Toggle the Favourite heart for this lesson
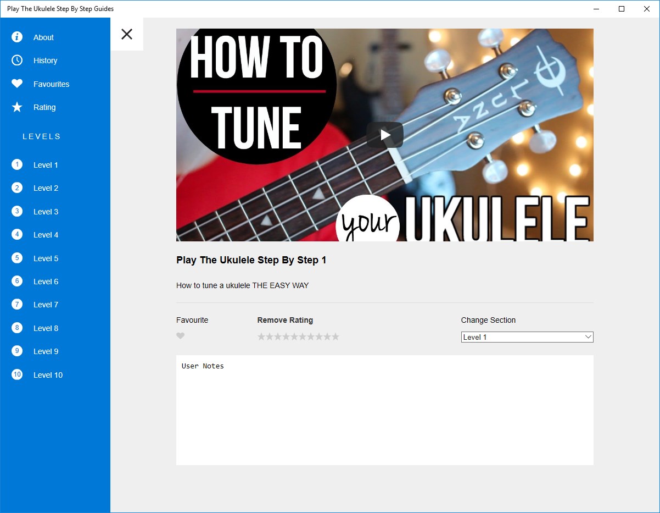The height and width of the screenshot is (513, 660). pos(180,336)
